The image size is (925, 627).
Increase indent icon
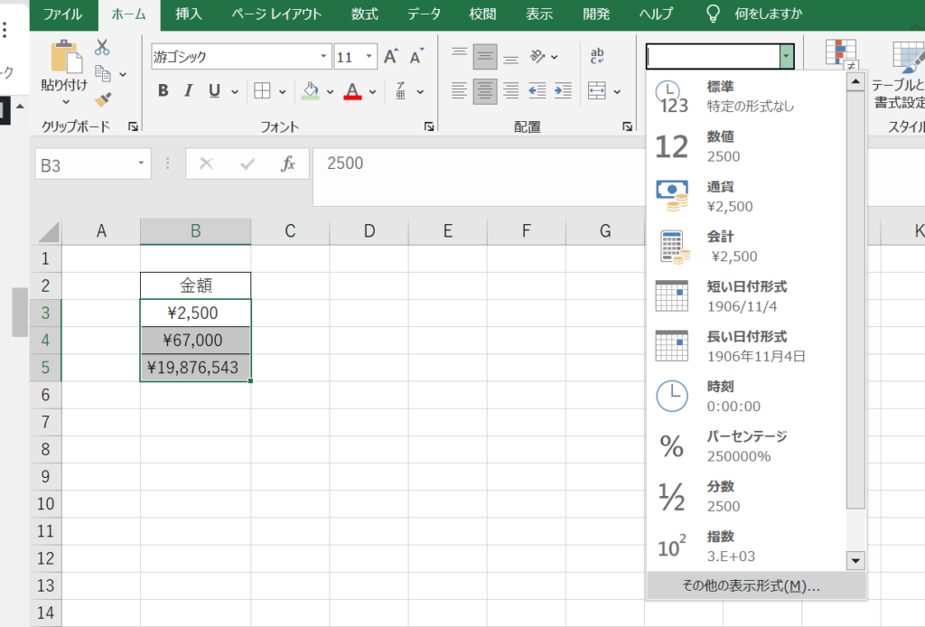pyautogui.click(x=563, y=91)
